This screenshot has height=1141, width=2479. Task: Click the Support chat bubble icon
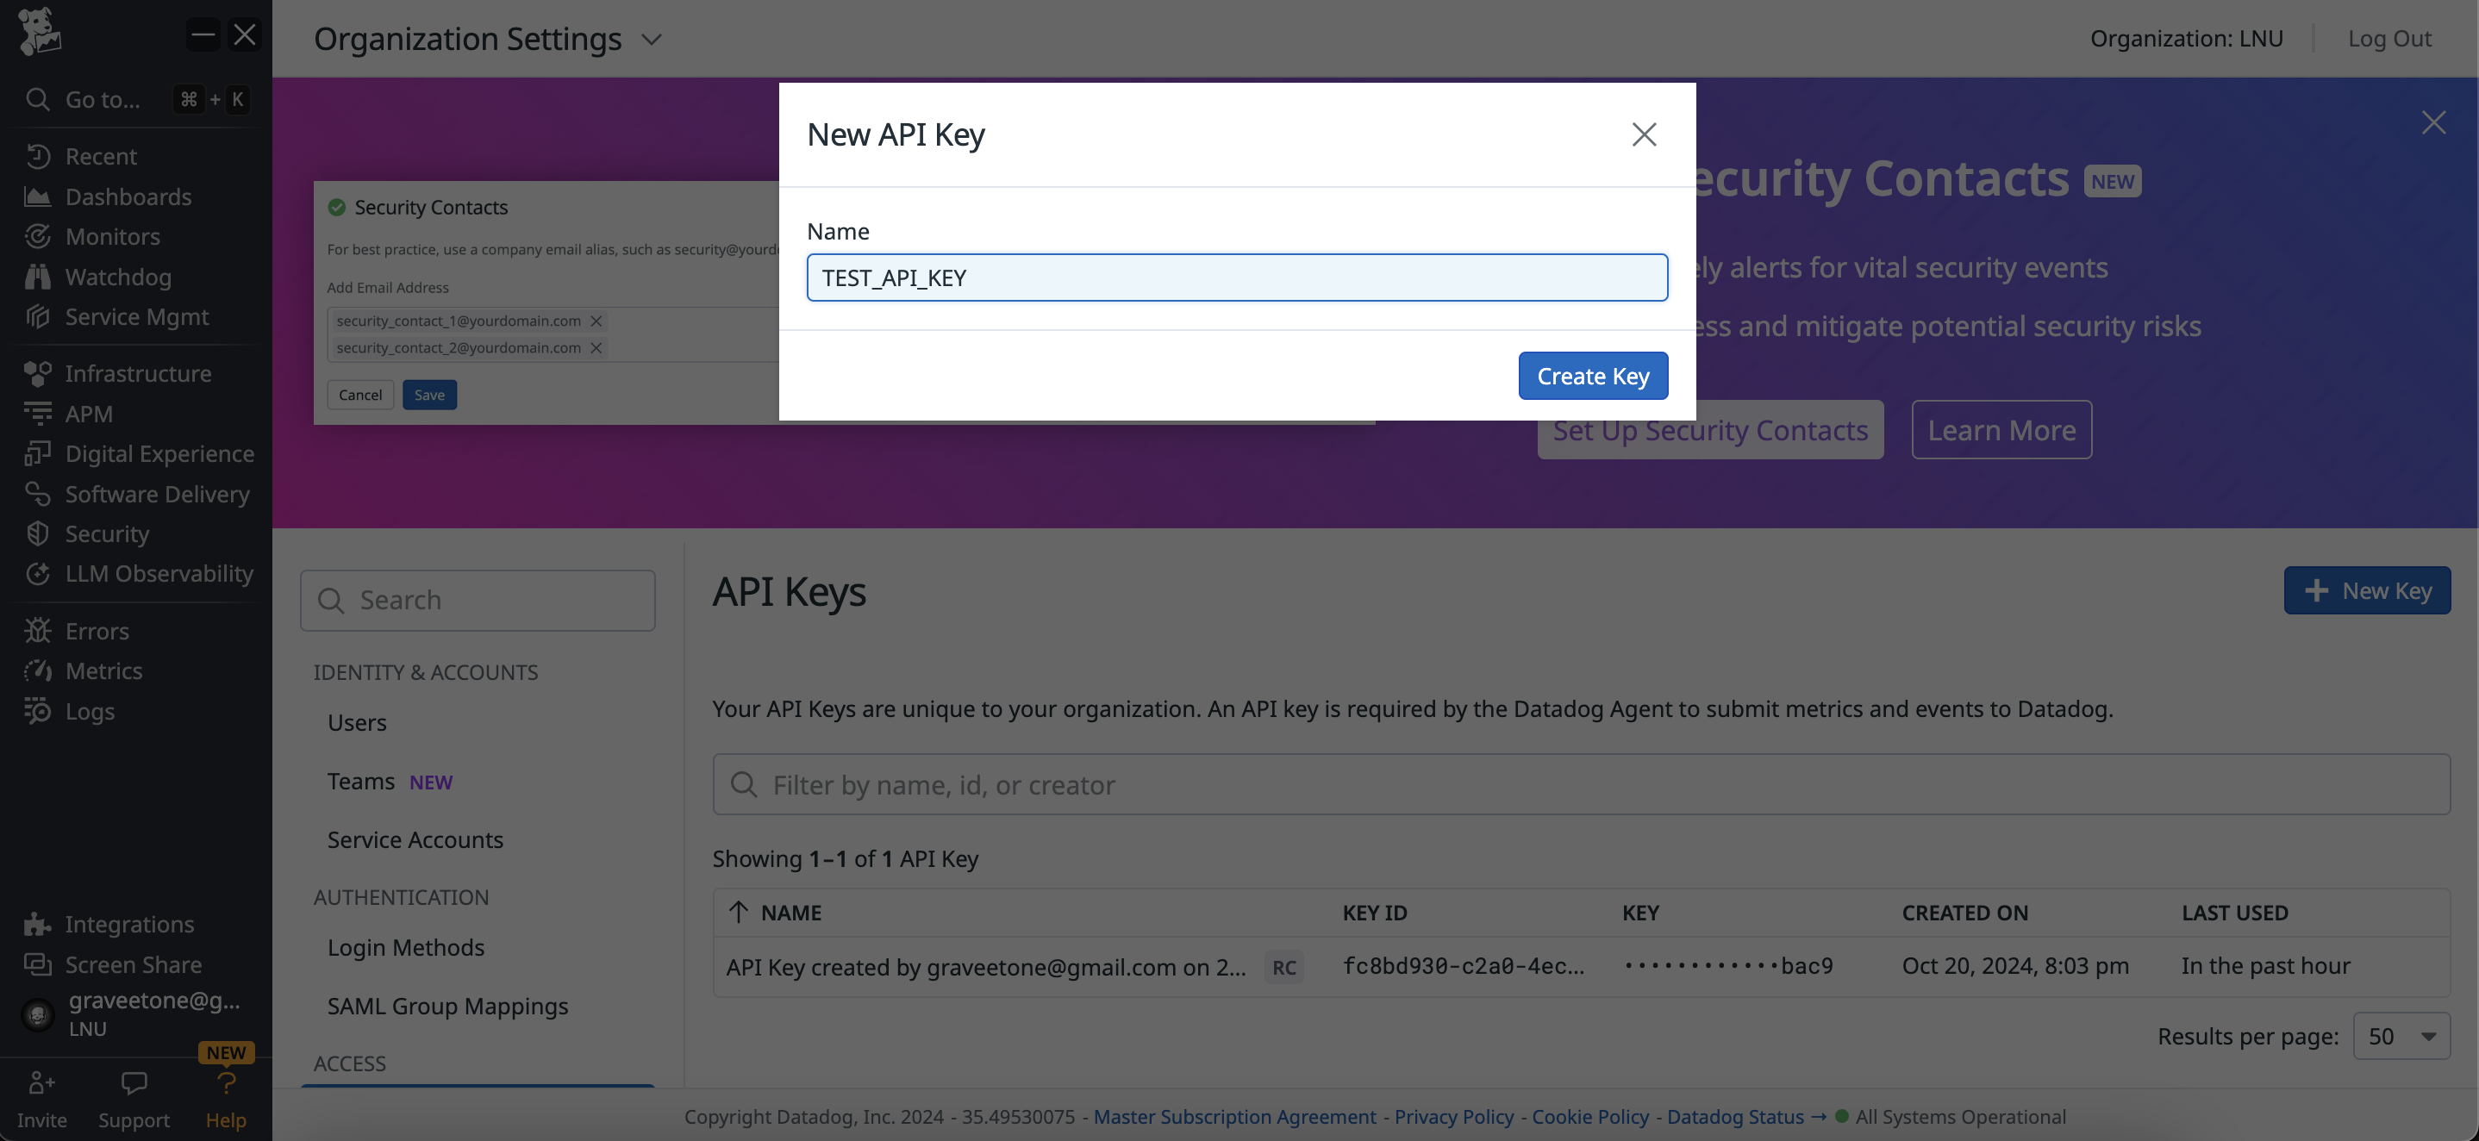point(134,1084)
